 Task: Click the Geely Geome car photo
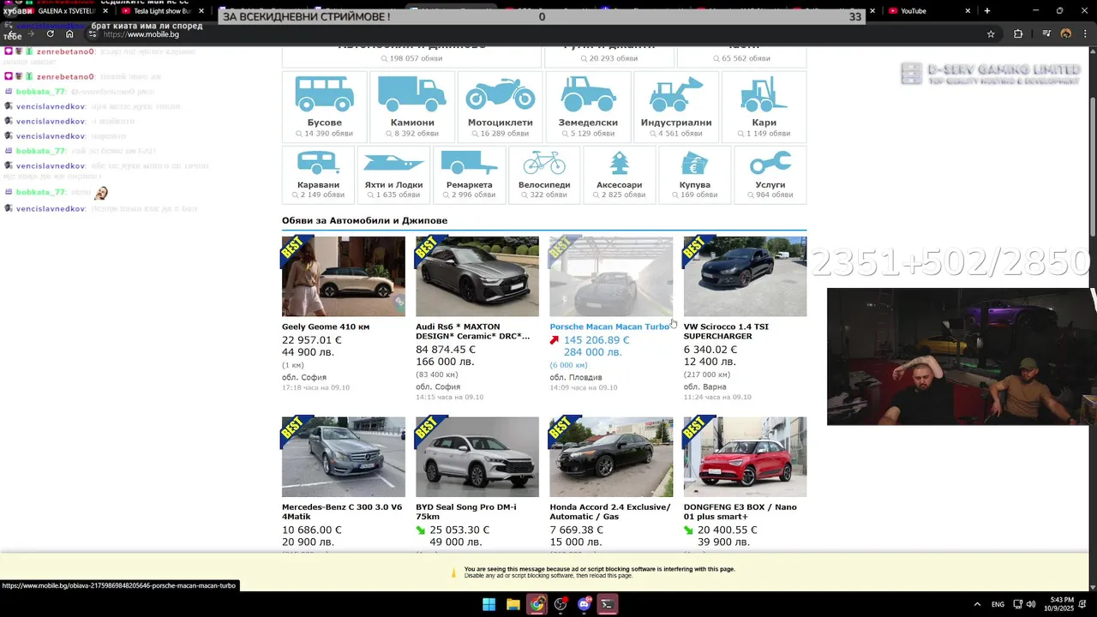pyautogui.click(x=344, y=277)
